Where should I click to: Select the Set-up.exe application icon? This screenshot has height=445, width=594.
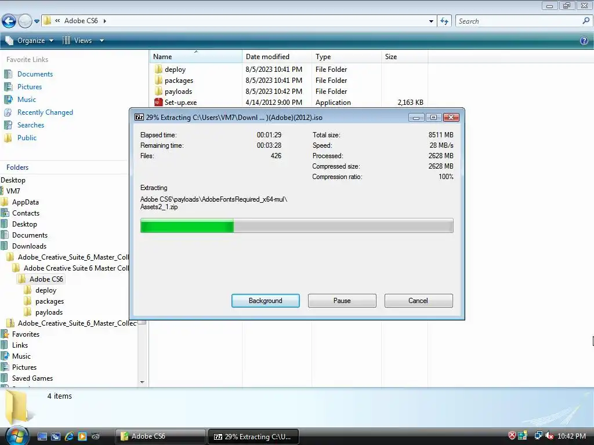coord(158,102)
